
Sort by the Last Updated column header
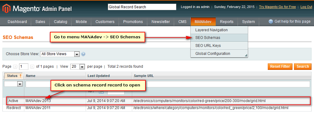[109, 76]
